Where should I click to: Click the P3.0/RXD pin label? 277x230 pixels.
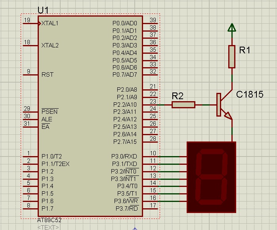124,156
